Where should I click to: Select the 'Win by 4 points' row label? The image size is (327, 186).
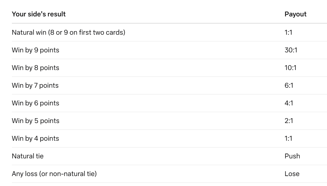35,139
